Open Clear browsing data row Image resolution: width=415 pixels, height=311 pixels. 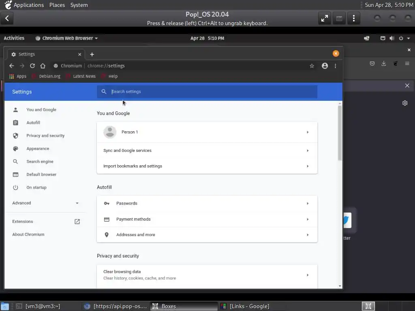point(207,275)
